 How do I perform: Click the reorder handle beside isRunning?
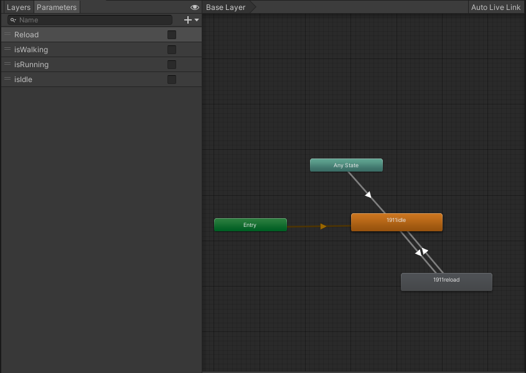click(6, 65)
